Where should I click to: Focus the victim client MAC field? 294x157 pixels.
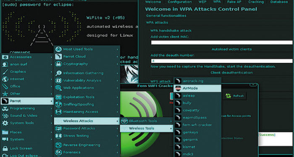coord(222,42)
